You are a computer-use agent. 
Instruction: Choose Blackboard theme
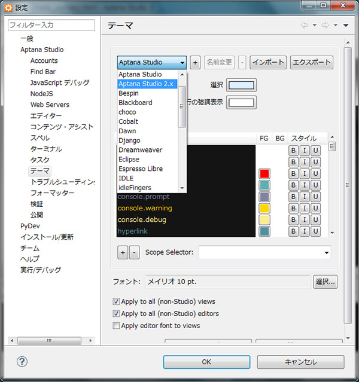(147, 103)
